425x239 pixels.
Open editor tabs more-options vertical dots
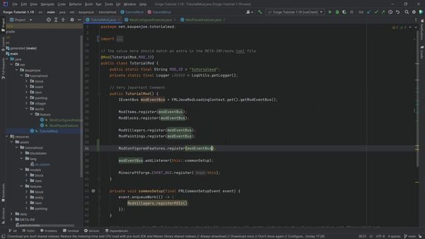click(x=416, y=20)
